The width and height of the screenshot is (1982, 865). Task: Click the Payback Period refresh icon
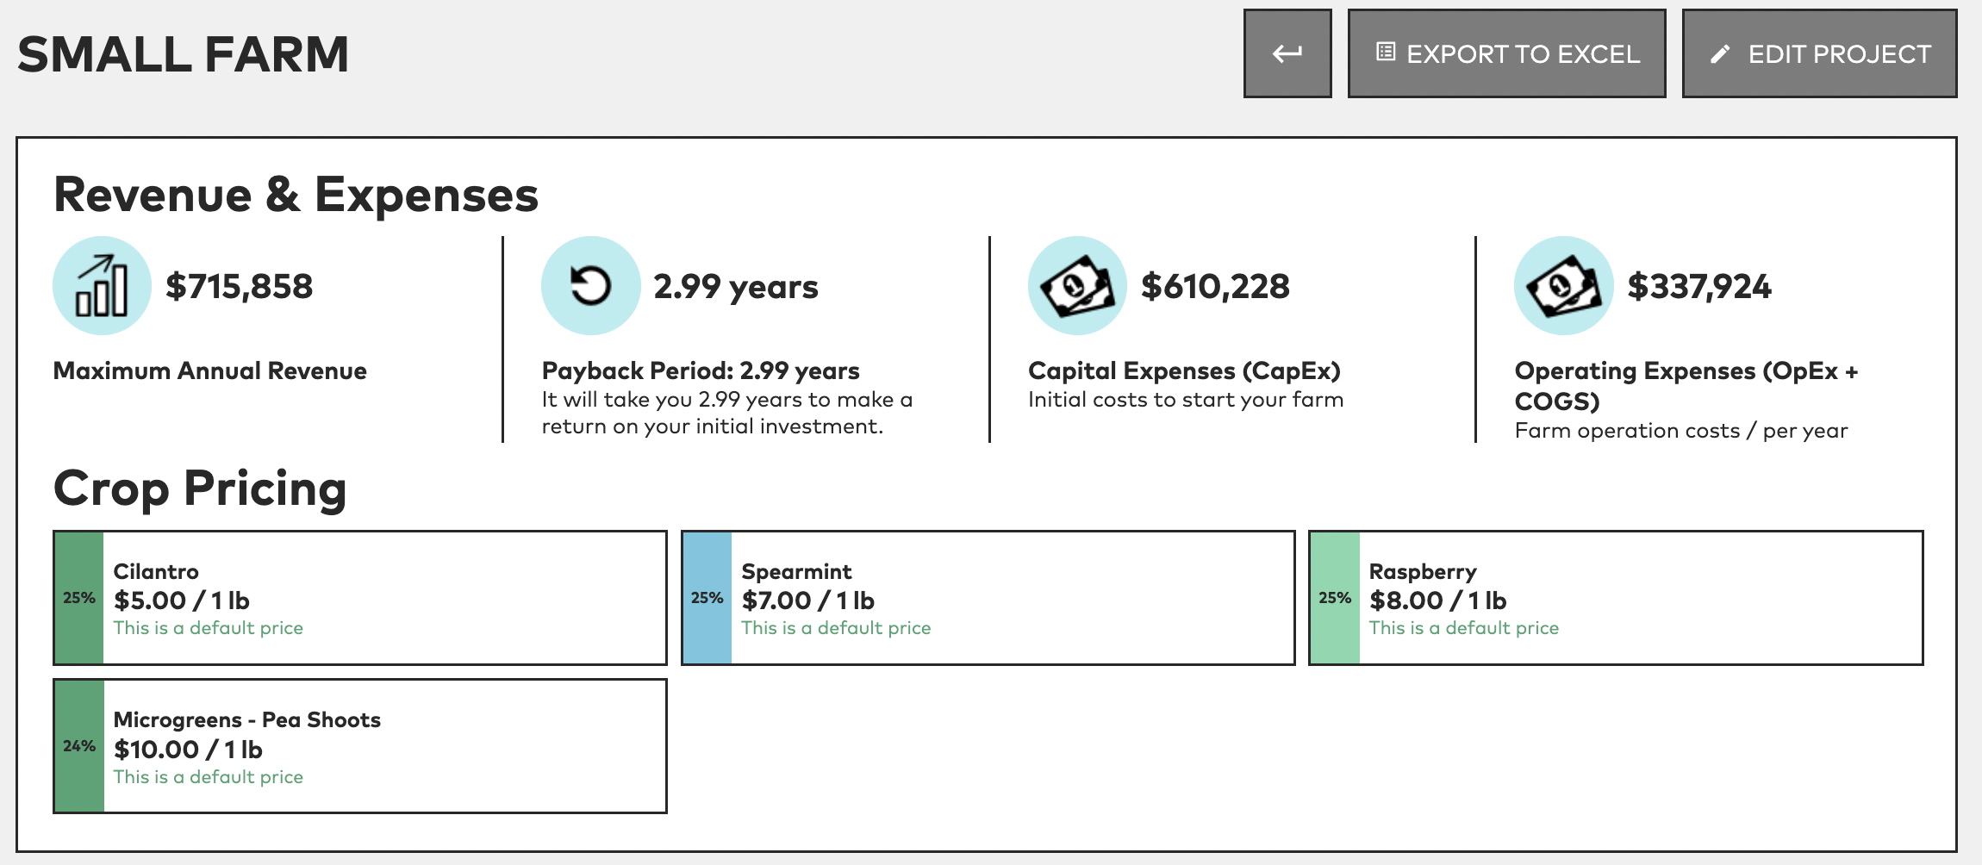point(590,286)
